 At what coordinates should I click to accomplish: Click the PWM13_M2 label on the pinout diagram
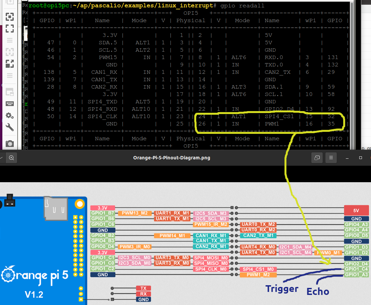tap(135, 213)
